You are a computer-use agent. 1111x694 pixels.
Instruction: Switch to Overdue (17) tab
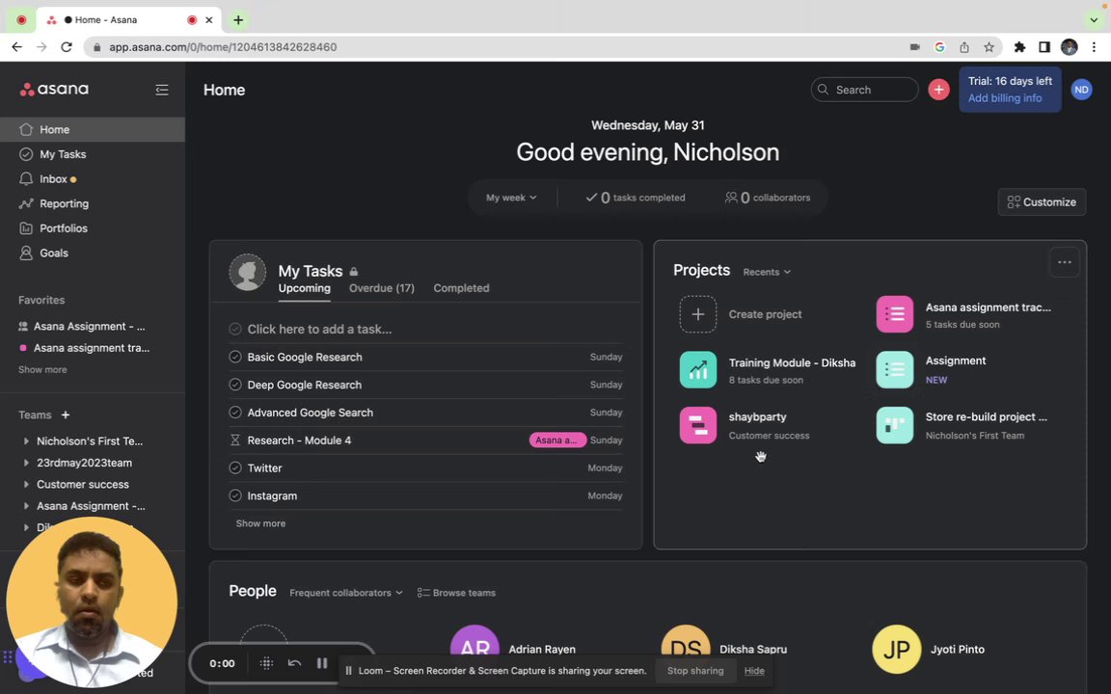[381, 288]
